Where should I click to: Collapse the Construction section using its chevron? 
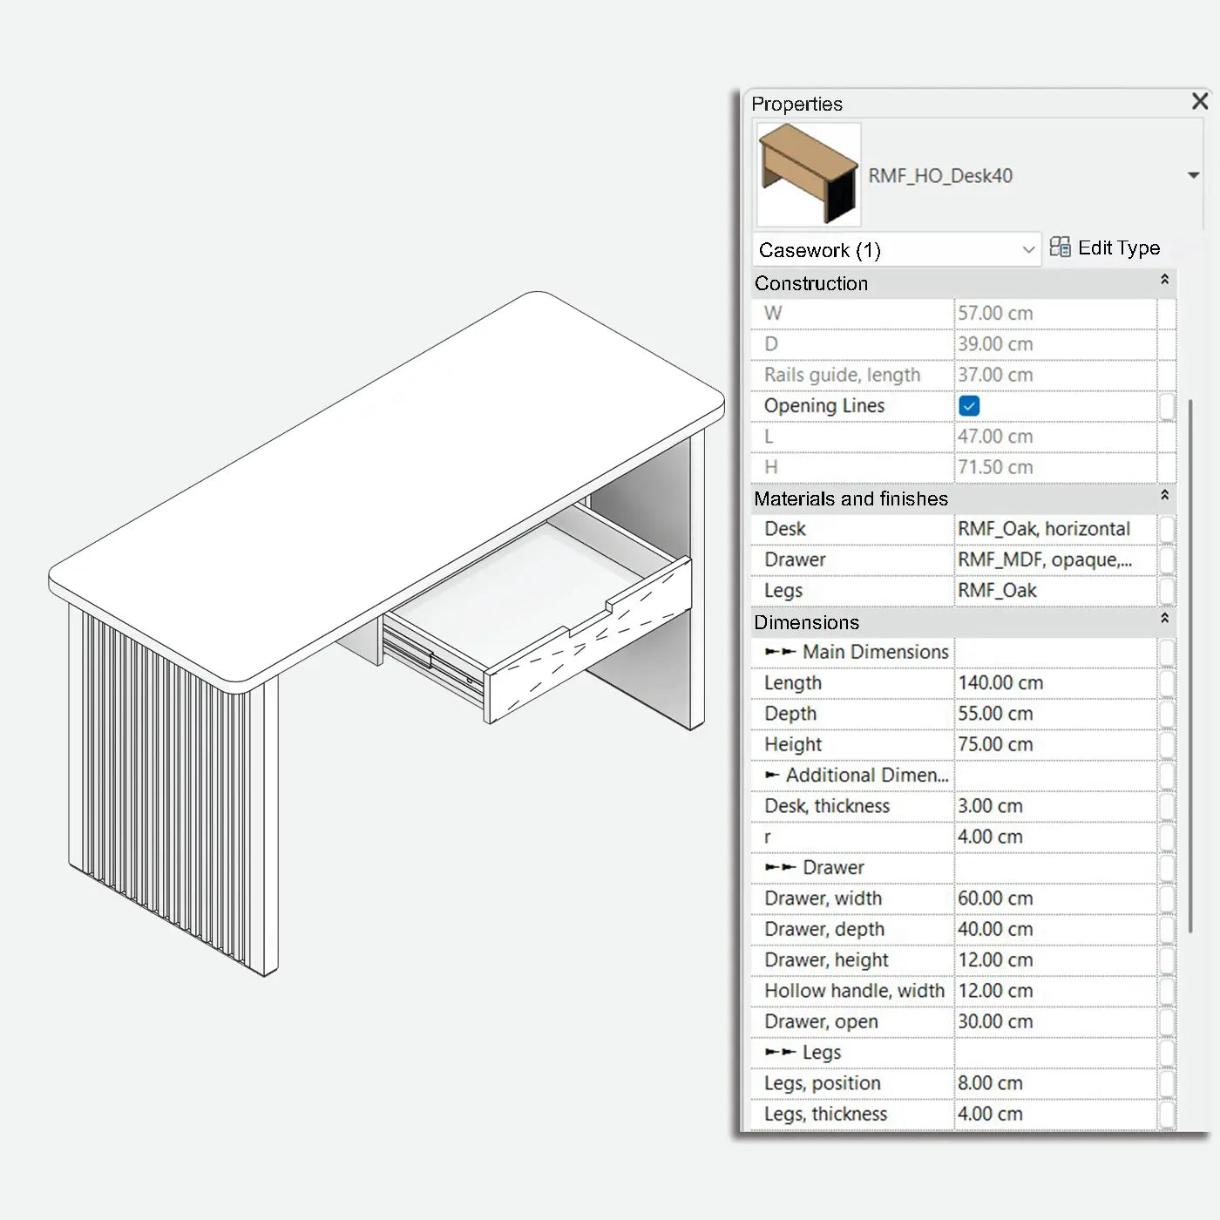(1165, 281)
